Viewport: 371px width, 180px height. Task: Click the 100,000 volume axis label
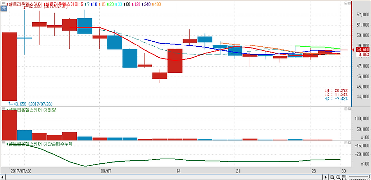(x=362, y=119)
